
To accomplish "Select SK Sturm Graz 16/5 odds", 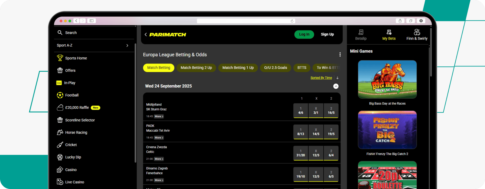I will [x=331, y=111].
